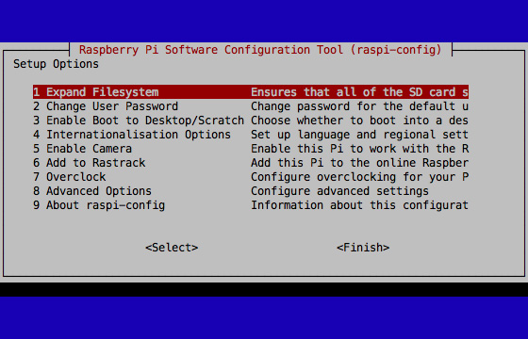Choose the Enable Camera option
The width and height of the screenshot is (528, 339).
pyautogui.click(x=251, y=149)
